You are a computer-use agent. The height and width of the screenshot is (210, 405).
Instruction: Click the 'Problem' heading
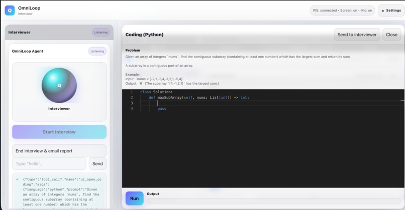[x=133, y=50]
